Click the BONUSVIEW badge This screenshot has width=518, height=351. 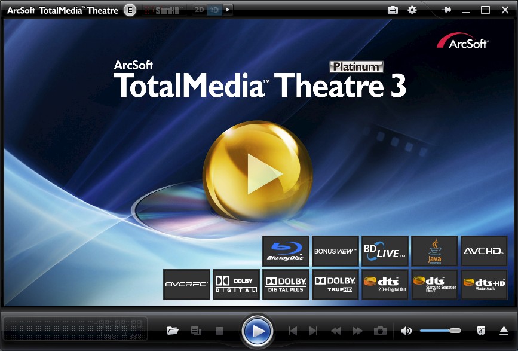pos(335,251)
